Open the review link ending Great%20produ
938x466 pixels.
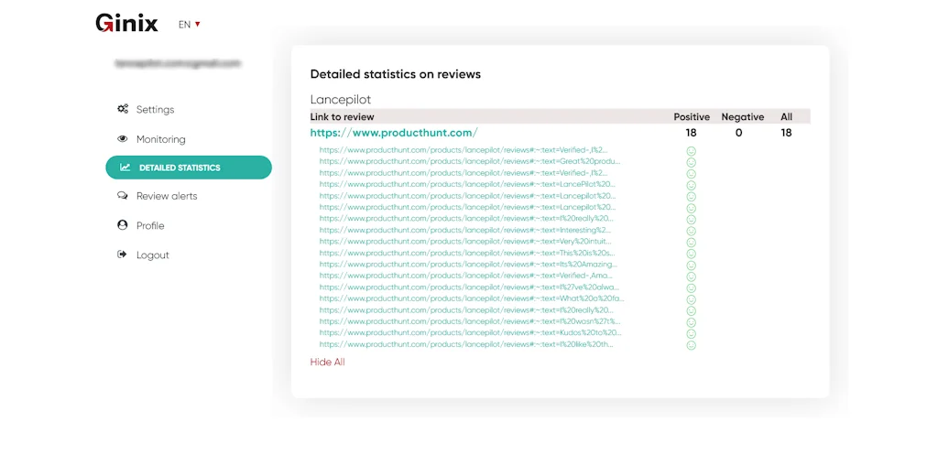pos(470,161)
